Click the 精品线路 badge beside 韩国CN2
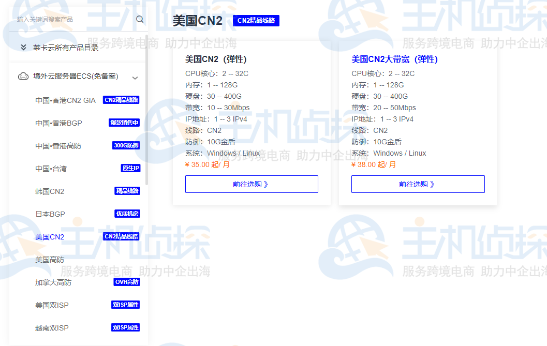Screen dimensions: 547x346 click(x=126, y=191)
